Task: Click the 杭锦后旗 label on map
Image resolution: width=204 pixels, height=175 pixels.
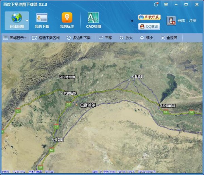Action: tap(70, 93)
